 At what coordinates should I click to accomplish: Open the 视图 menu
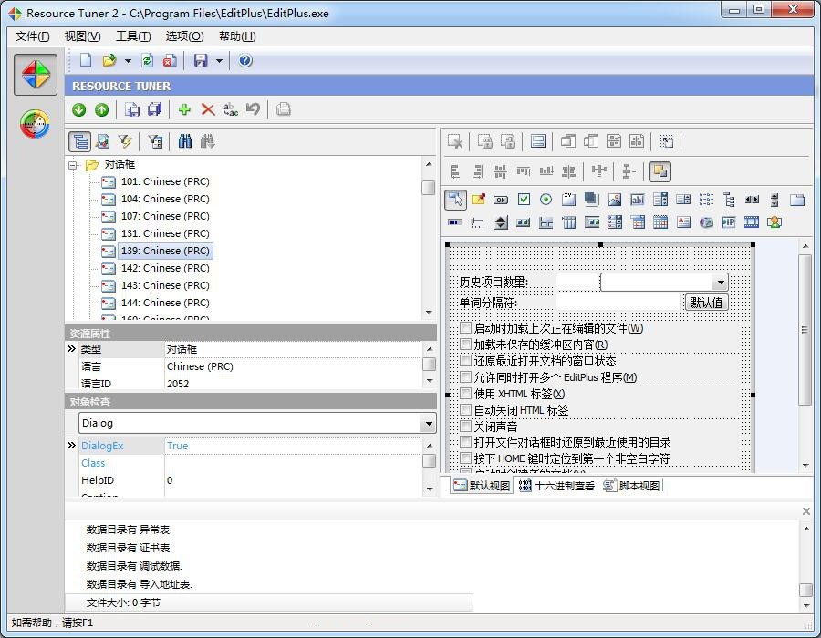pos(82,36)
